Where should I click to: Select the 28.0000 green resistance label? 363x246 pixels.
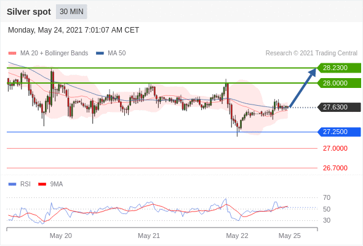(339, 83)
